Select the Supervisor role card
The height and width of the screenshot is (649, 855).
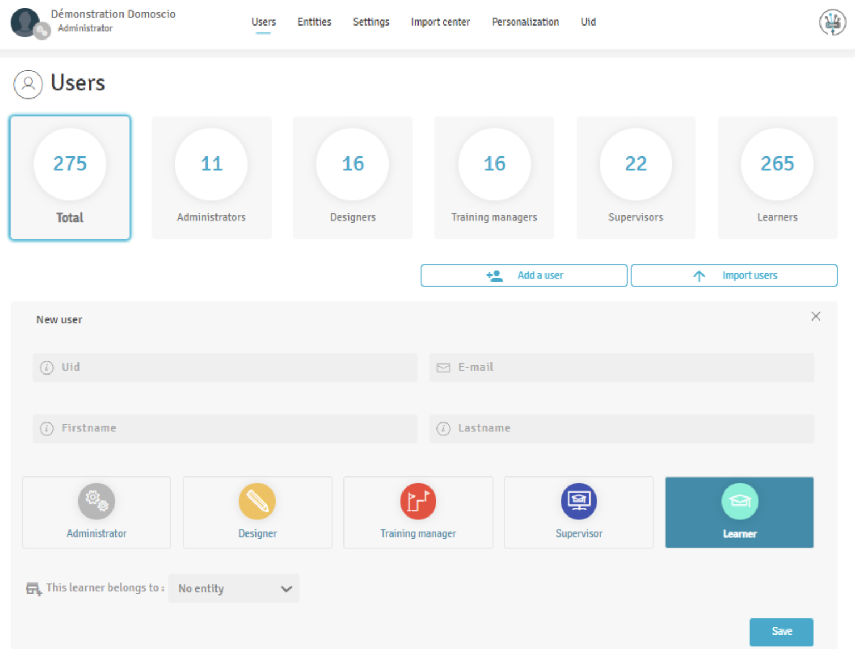pyautogui.click(x=579, y=512)
